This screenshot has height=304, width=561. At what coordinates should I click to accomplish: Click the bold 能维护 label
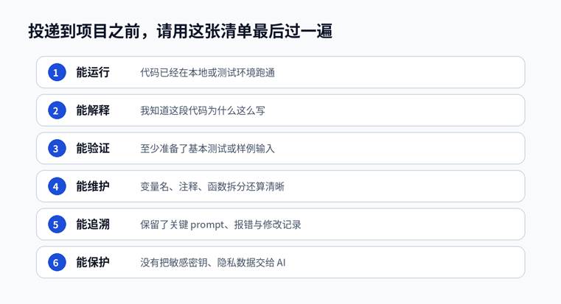click(x=93, y=186)
